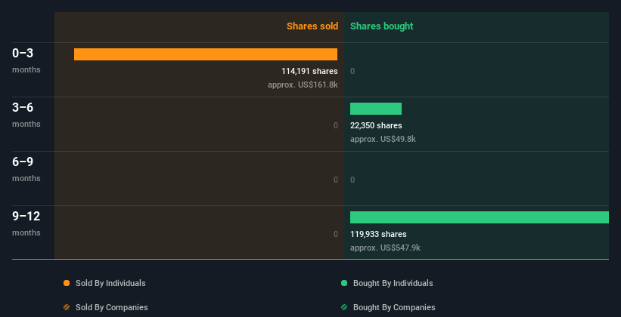
Task: Click the approx. US$49.8k amount
Action: (x=383, y=139)
